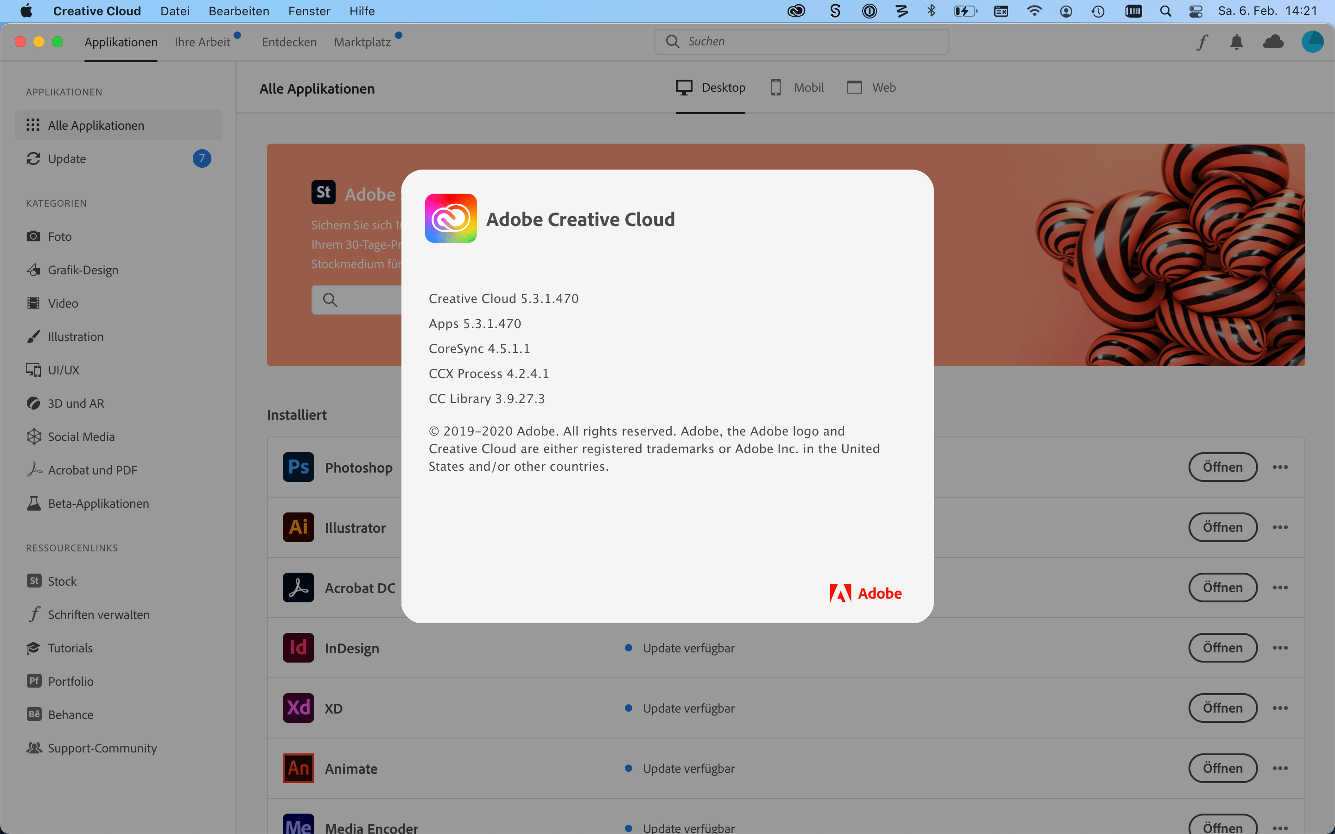Screen dimensions: 1335x834
Task: Open more options for InDesign
Action: (1280, 648)
